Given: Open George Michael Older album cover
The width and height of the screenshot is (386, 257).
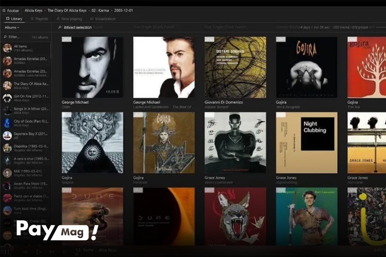Looking at the screenshot, I should pos(92,67).
